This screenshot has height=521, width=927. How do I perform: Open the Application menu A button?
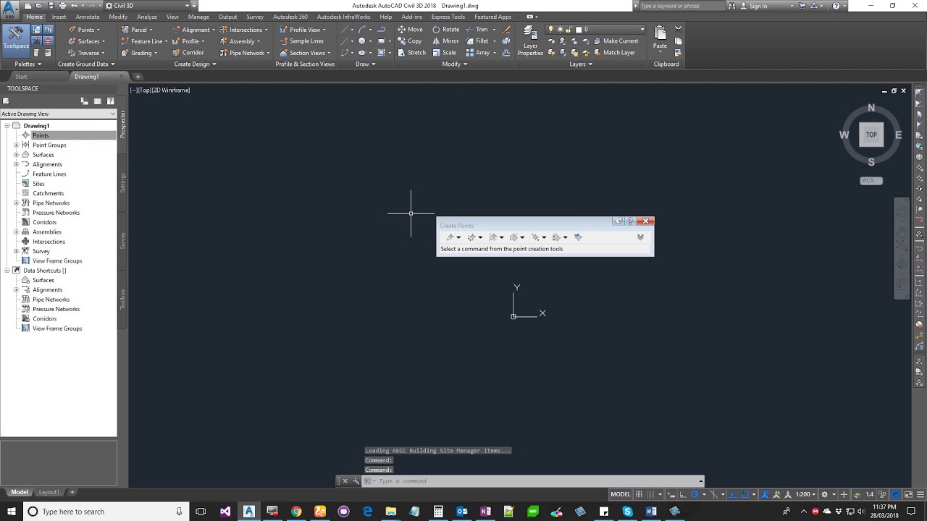tap(9, 10)
